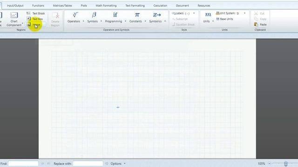The width and height of the screenshot is (298, 167).
Task: Click the 105% zoom level text
Action: pyautogui.click(x=261, y=164)
